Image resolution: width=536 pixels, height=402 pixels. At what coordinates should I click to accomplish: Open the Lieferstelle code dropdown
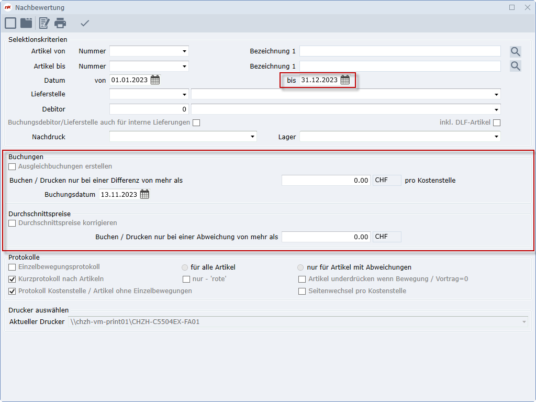(x=184, y=94)
